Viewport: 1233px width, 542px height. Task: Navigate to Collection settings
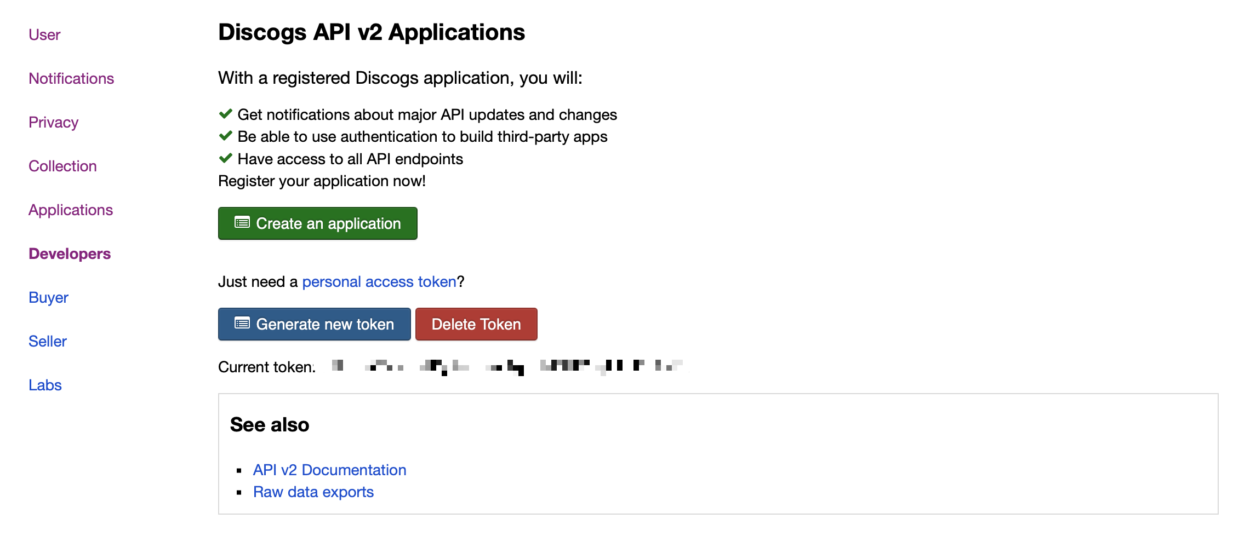[x=62, y=166]
